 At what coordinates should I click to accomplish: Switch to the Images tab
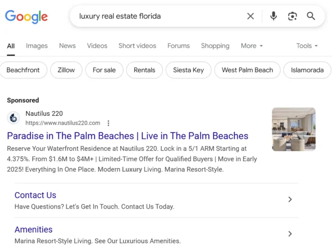pos(37,46)
